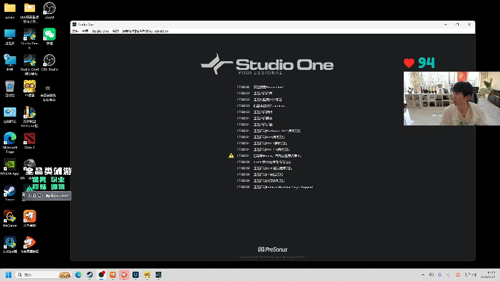Launch the WeGame desktop shortcut
The width and height of the screenshot is (500, 281).
click(9, 218)
